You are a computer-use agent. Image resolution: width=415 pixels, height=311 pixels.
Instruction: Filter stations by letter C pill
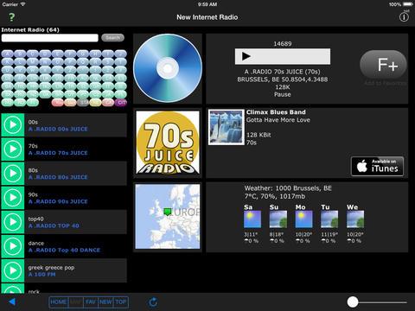(x=33, y=54)
